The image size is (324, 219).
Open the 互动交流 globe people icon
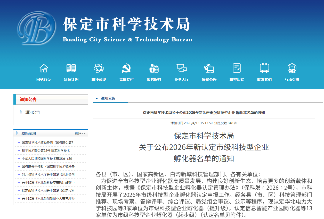292,68
